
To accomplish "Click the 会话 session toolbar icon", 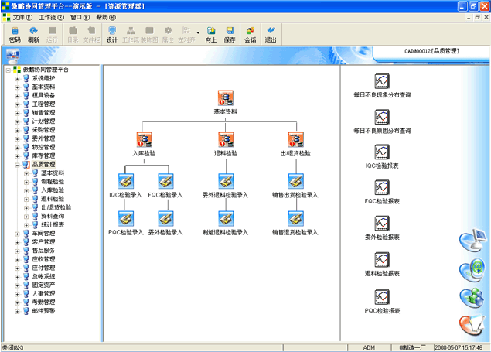I will click(x=251, y=34).
